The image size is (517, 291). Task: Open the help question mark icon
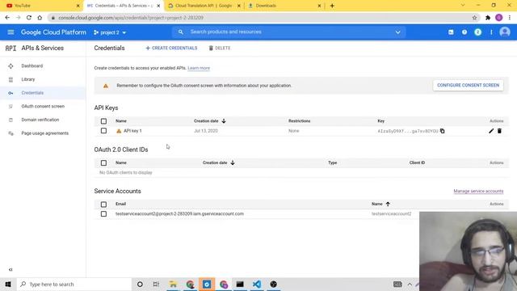tap(464, 32)
